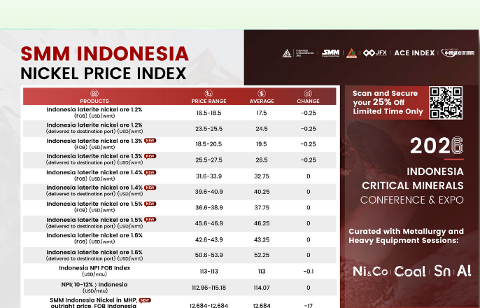Click 'SMM Indonesia Nickel in MHP' label
Image resolution: width=480 pixels, height=308 pixels.
93,303
